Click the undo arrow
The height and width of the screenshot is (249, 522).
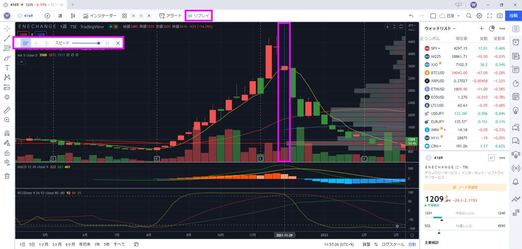(411, 16)
